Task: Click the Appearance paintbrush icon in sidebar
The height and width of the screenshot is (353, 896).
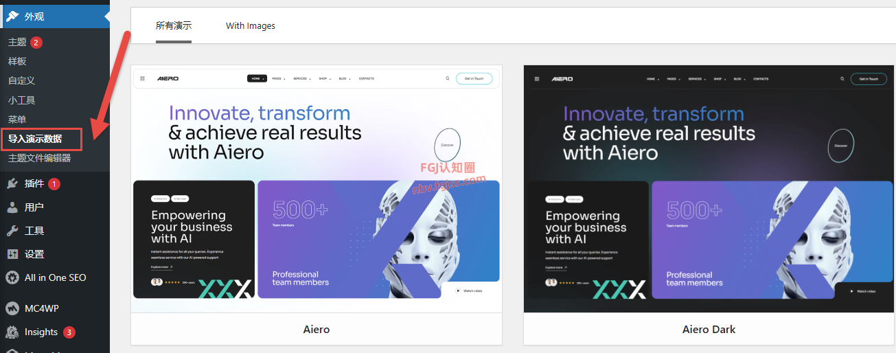Action: tap(12, 16)
